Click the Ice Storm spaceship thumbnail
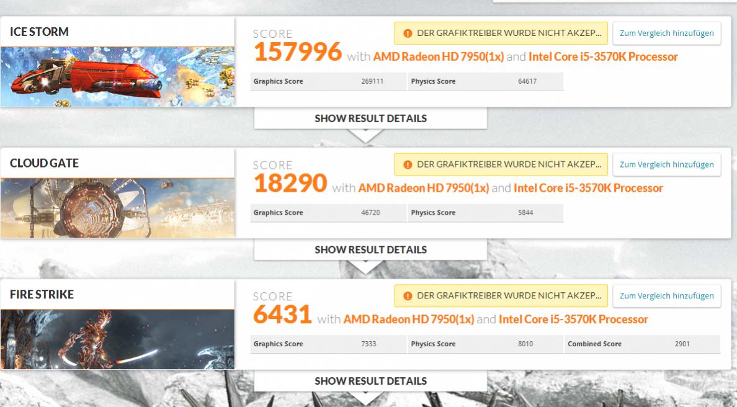This screenshot has width=737, height=407. (117, 76)
